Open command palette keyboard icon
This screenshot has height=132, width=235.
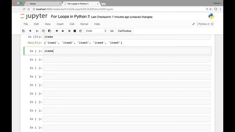(x=112, y=31)
